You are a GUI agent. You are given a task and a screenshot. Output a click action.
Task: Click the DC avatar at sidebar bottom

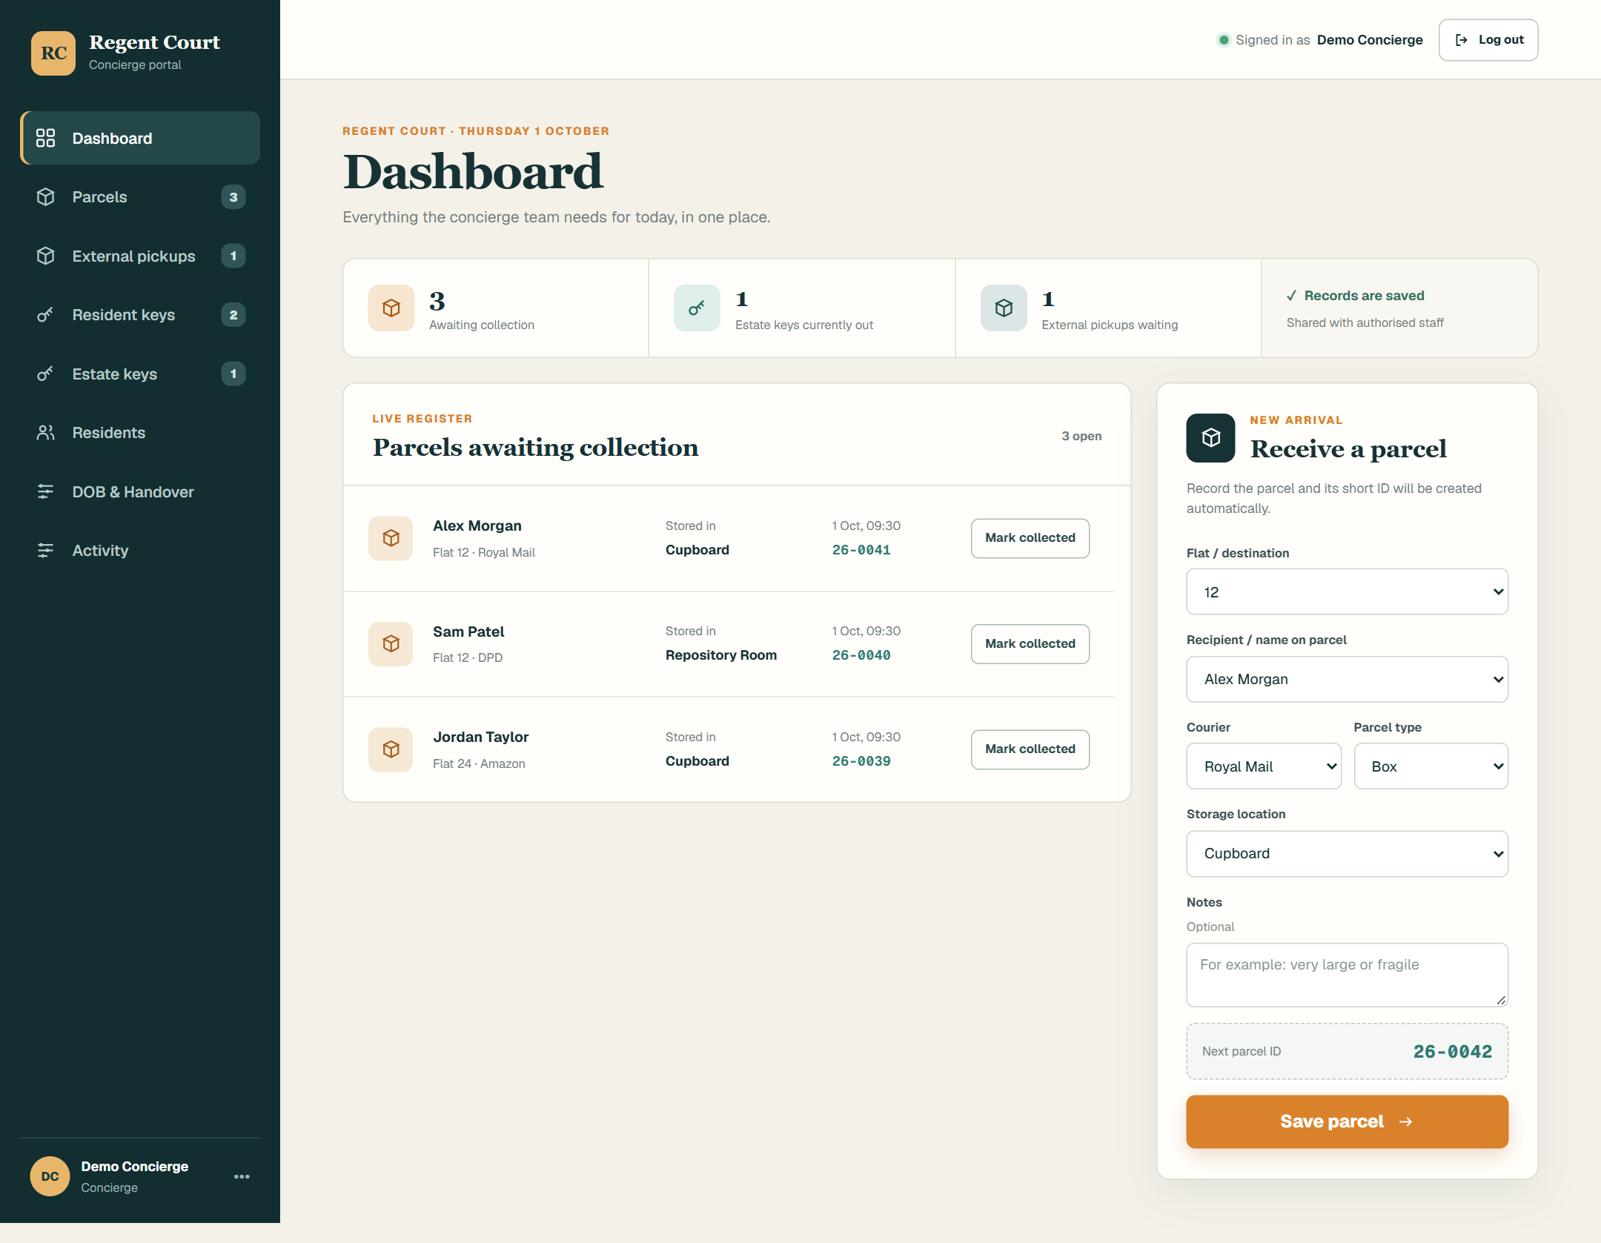[x=50, y=1176]
